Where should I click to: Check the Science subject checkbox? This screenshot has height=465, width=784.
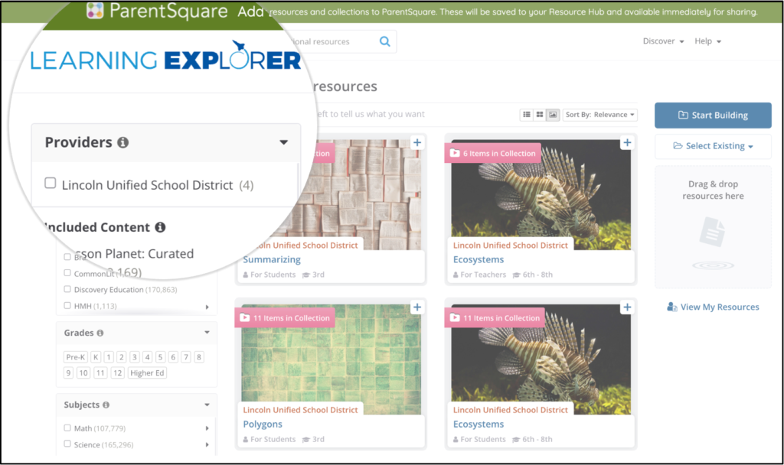point(67,444)
